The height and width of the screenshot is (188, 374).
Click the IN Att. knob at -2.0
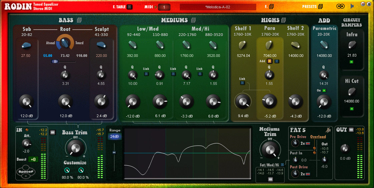pos(26,144)
